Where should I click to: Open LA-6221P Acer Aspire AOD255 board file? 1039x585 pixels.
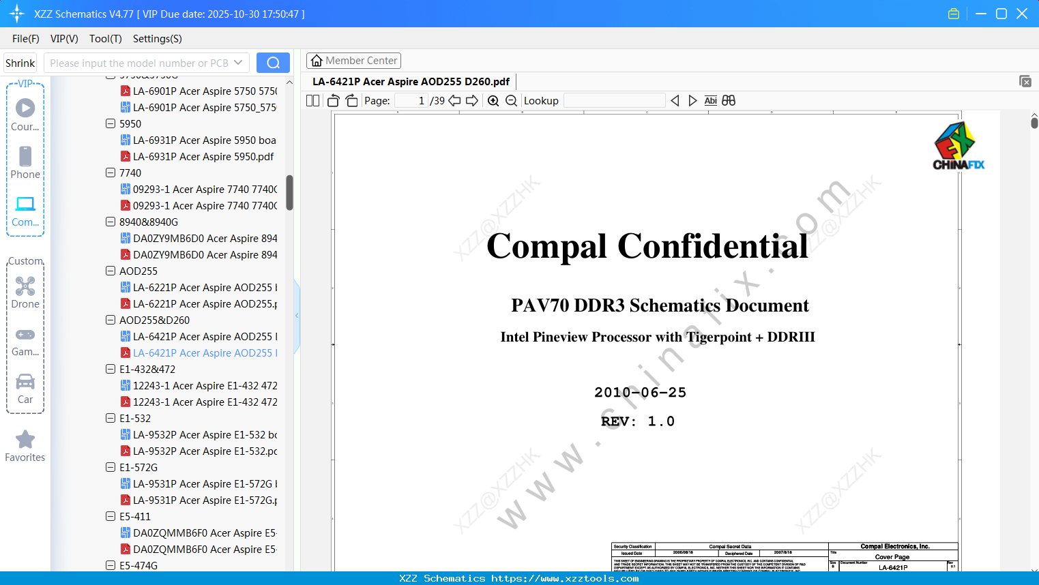tap(199, 288)
